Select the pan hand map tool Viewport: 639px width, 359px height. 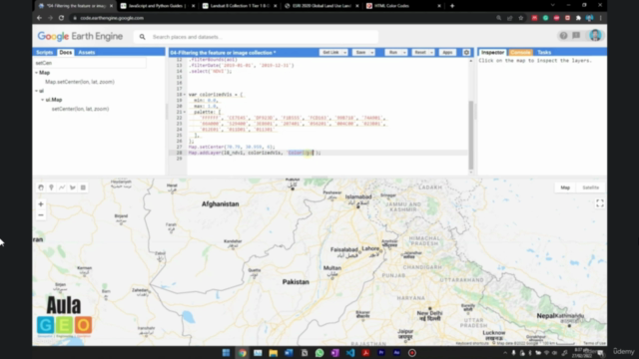[41, 187]
